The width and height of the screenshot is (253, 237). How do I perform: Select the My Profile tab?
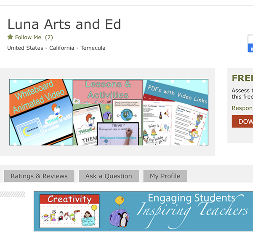[x=165, y=176]
